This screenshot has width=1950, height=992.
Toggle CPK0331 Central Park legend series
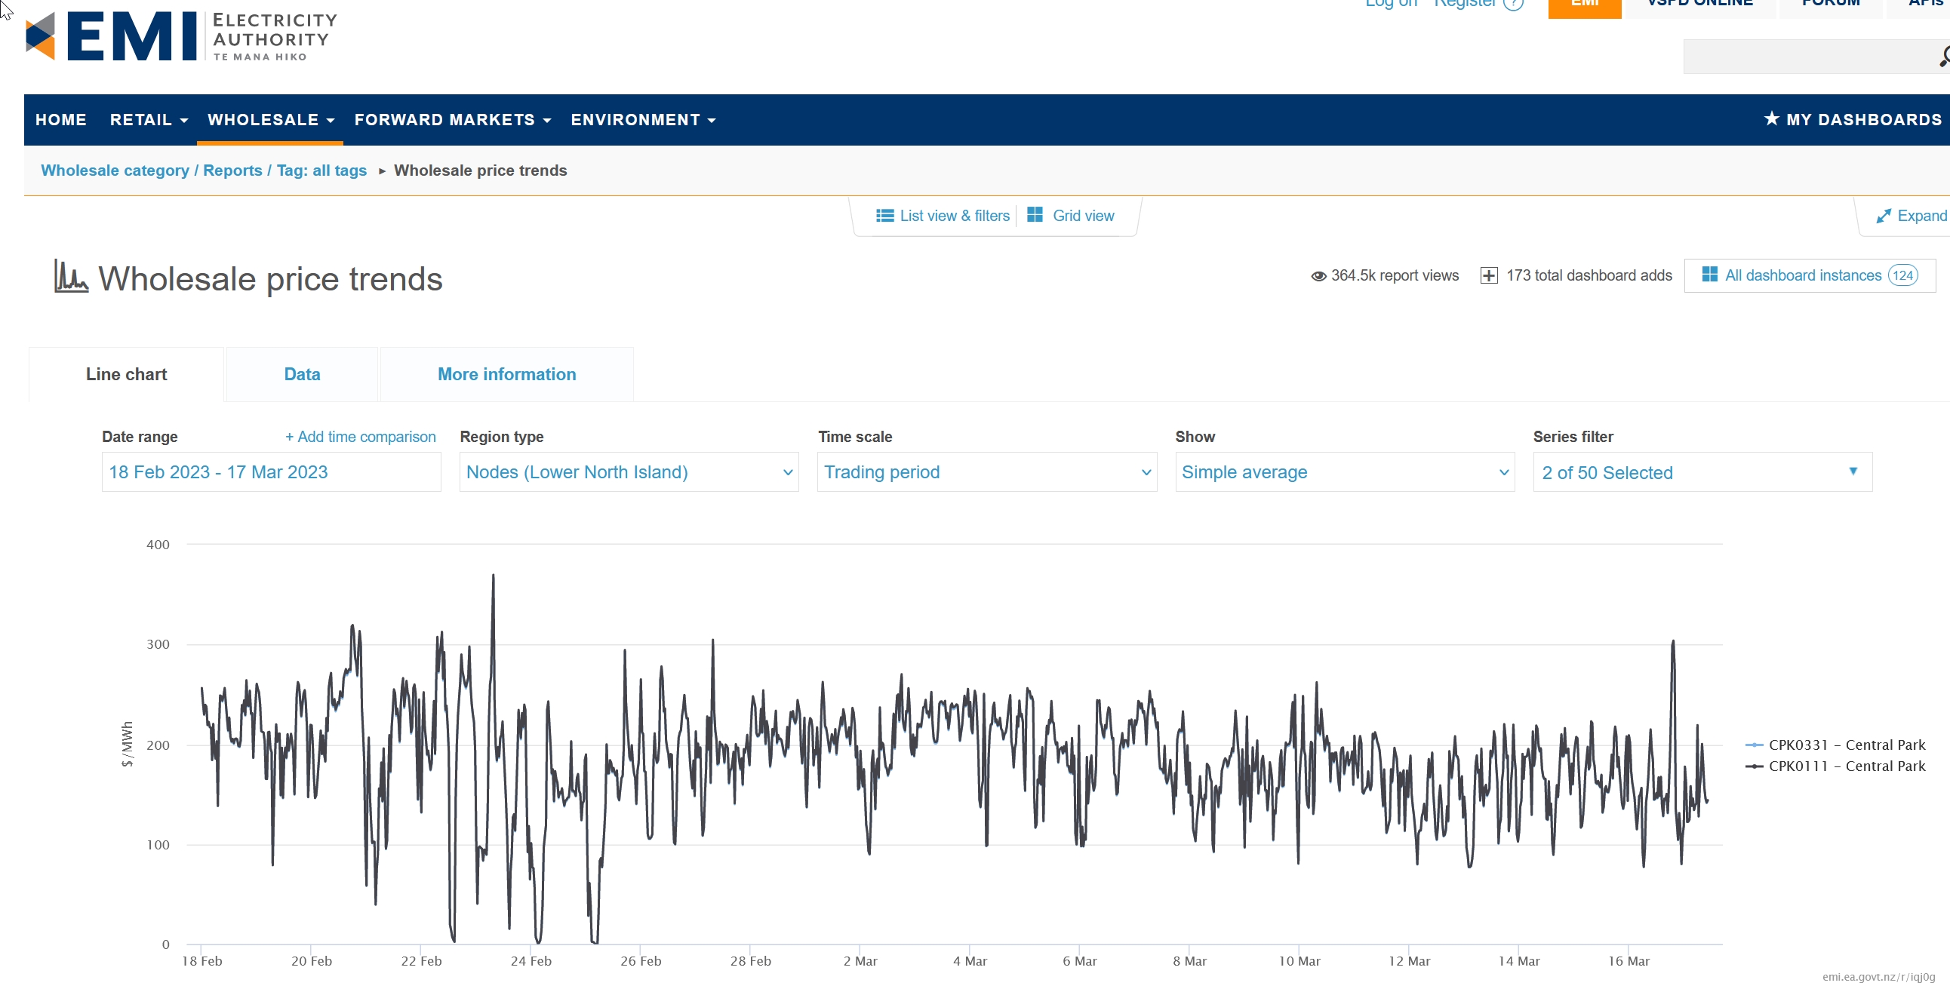(1846, 745)
